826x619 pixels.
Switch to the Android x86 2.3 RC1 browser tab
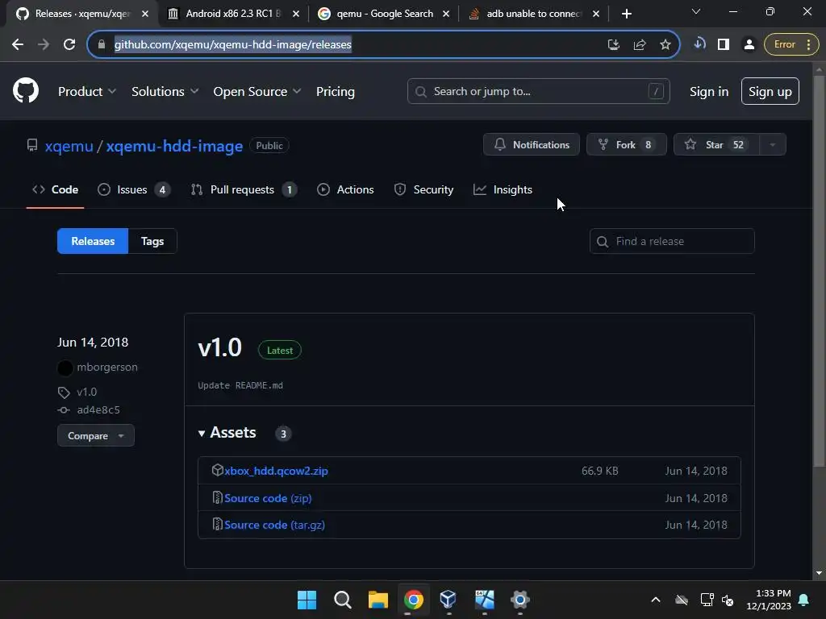point(233,14)
